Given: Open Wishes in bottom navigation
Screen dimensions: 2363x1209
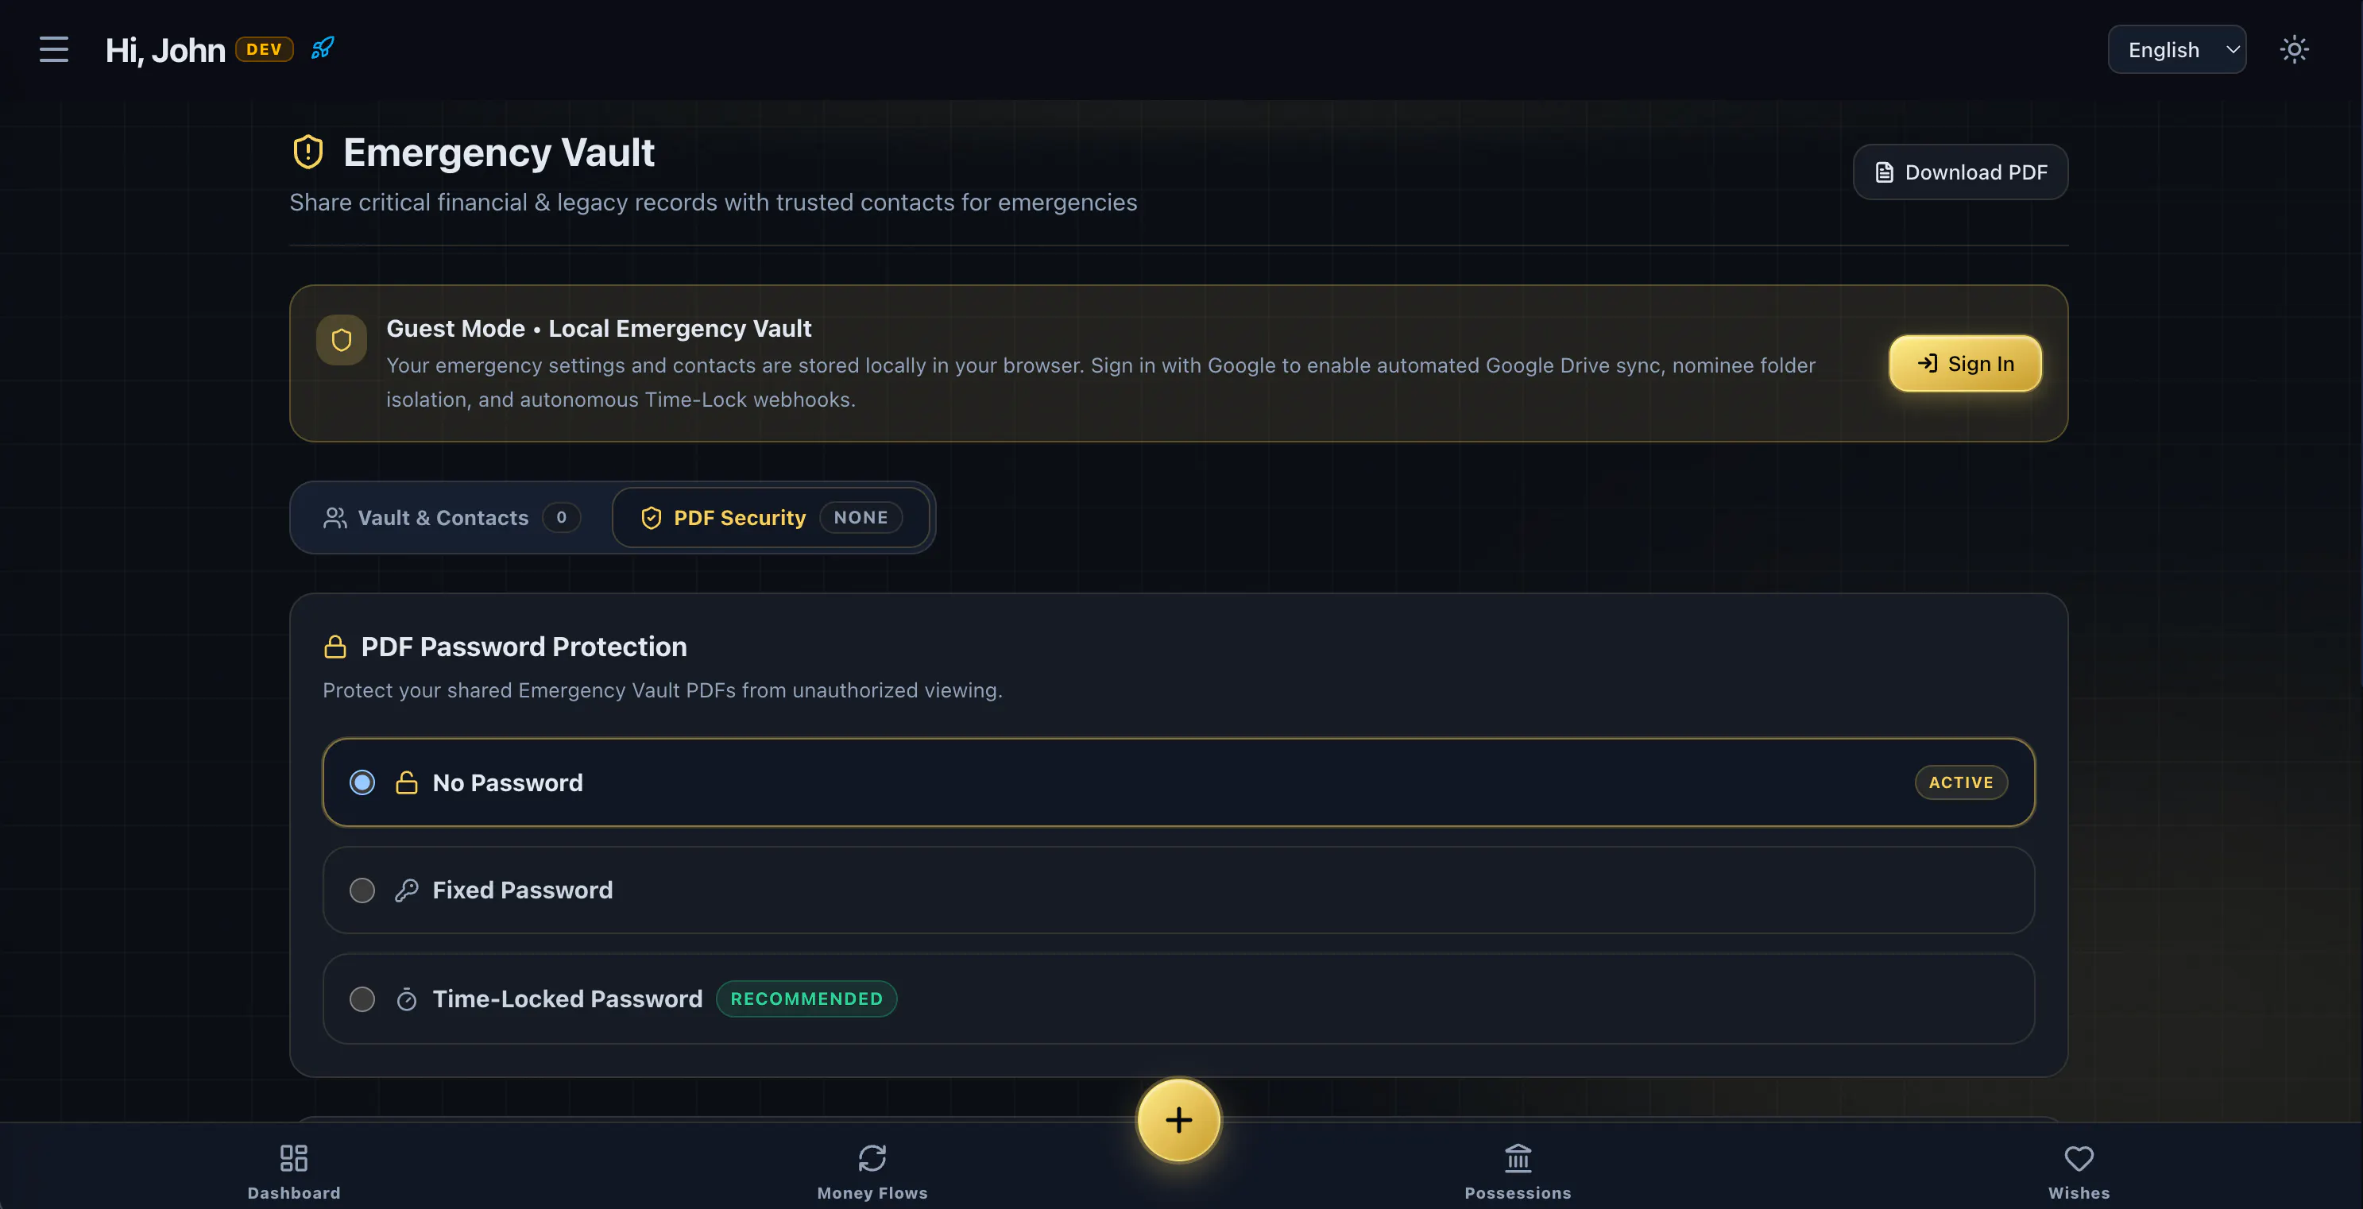Looking at the screenshot, I should (2079, 1172).
